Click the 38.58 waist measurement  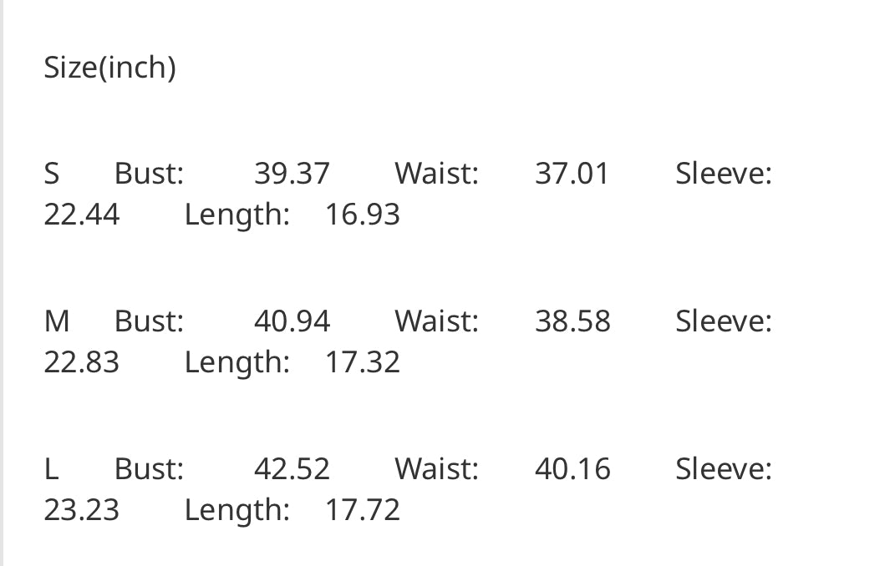pos(572,321)
